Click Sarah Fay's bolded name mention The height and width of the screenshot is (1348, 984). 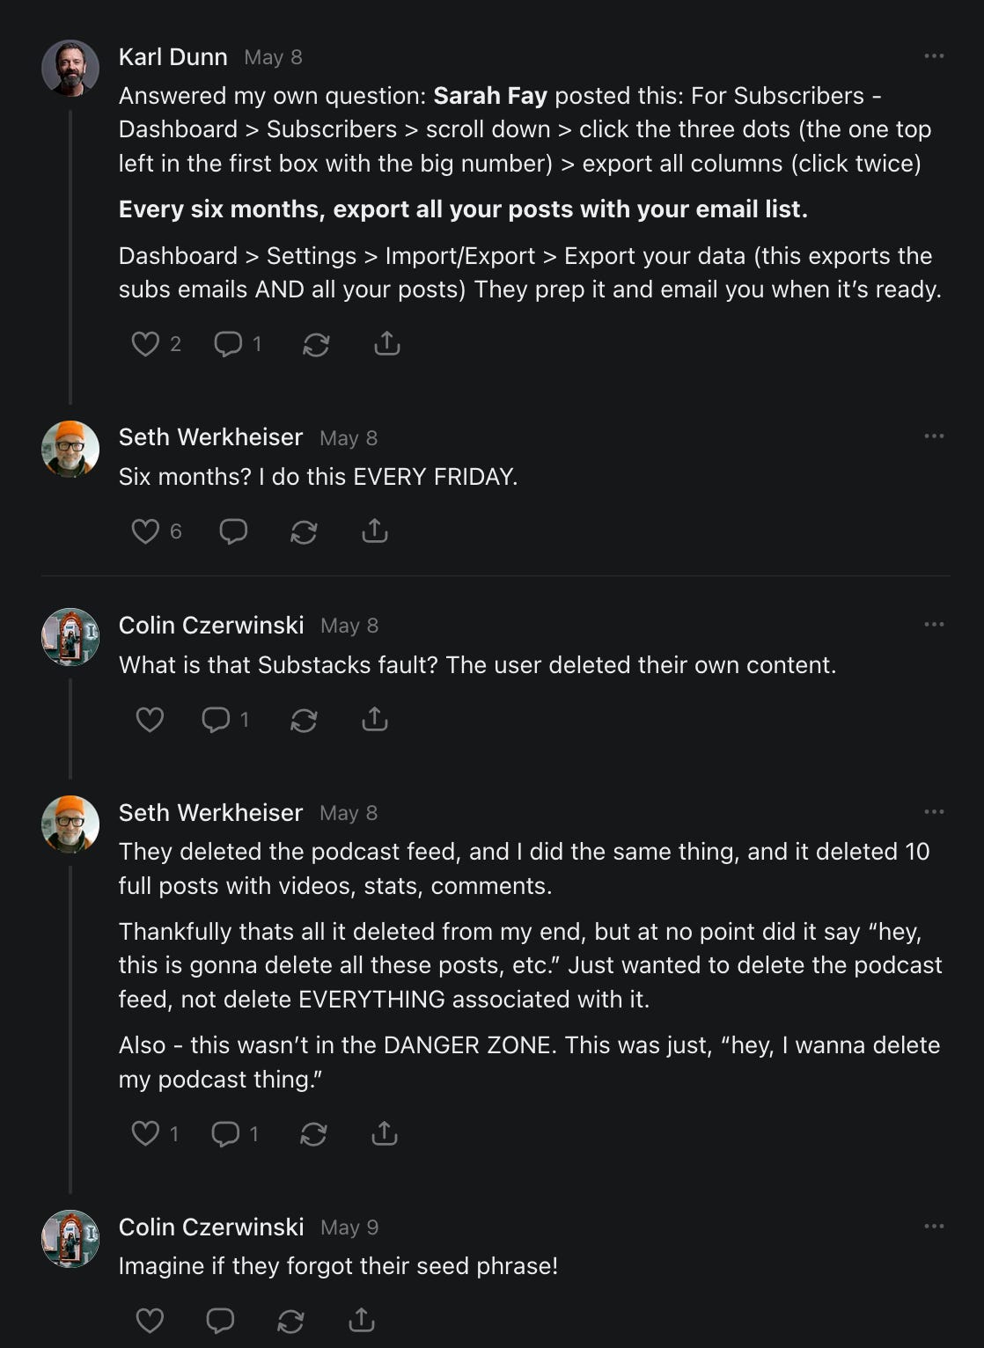click(490, 96)
